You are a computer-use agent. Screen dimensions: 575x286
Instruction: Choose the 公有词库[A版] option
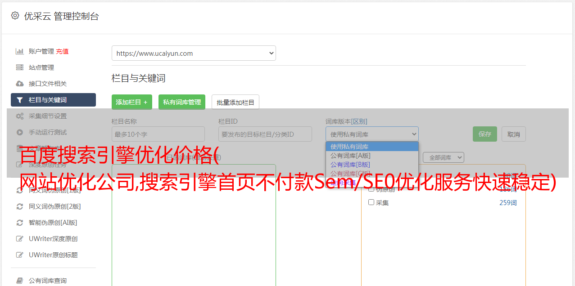pyautogui.click(x=372, y=155)
